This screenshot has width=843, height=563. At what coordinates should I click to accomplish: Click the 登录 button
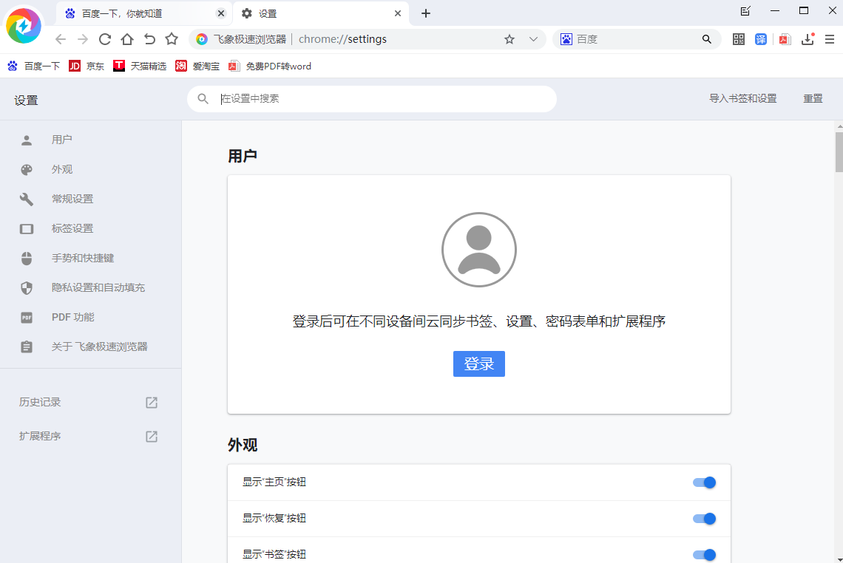[x=479, y=364]
